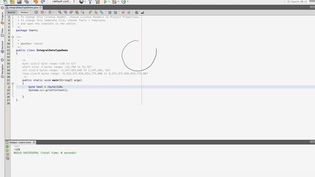This screenshot has width=315, height=177.
Task: Switch to History view
Action: point(25,12)
